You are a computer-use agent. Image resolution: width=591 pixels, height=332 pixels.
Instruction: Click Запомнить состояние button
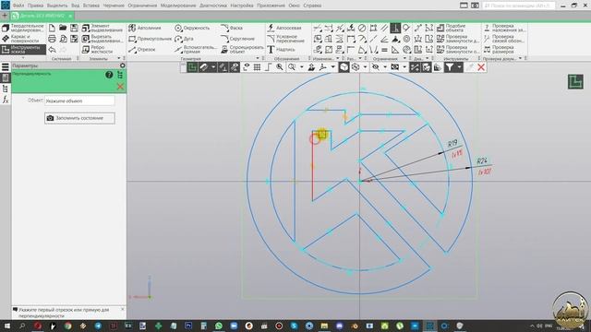(79, 118)
